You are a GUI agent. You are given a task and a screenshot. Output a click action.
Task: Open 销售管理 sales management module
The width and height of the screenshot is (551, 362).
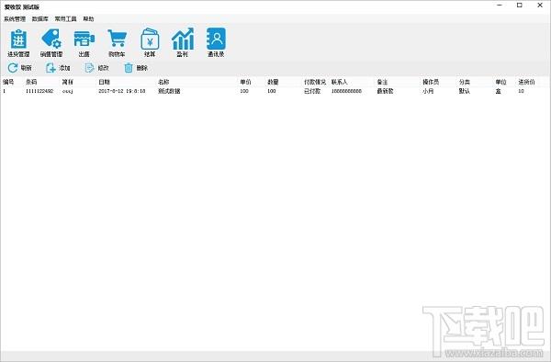[51, 42]
